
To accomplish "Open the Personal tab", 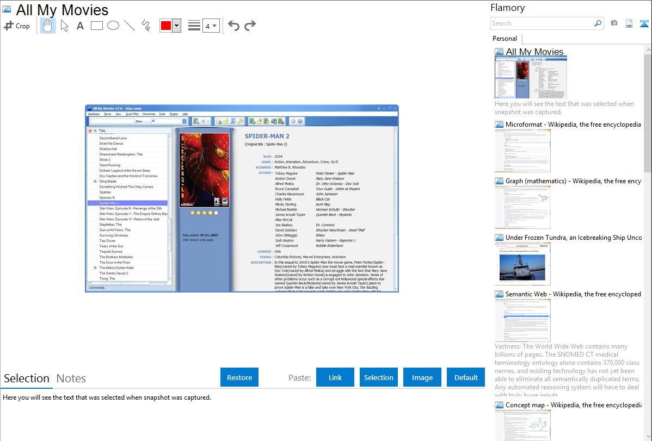I will tap(505, 39).
